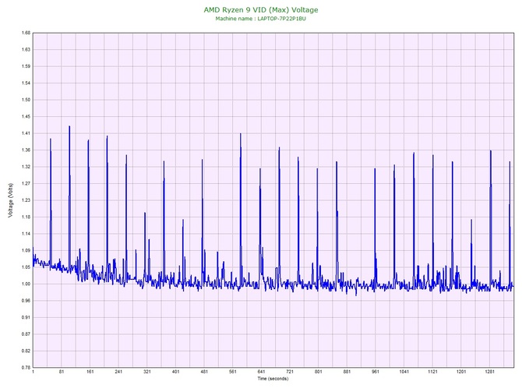Image resolution: width=522 pixels, height=392 pixels.
Task: Click the 1.59 voltage axis value
Action: tap(26, 66)
